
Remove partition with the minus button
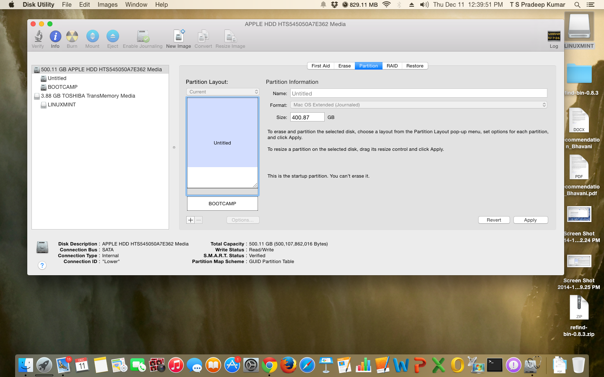pyautogui.click(x=199, y=220)
